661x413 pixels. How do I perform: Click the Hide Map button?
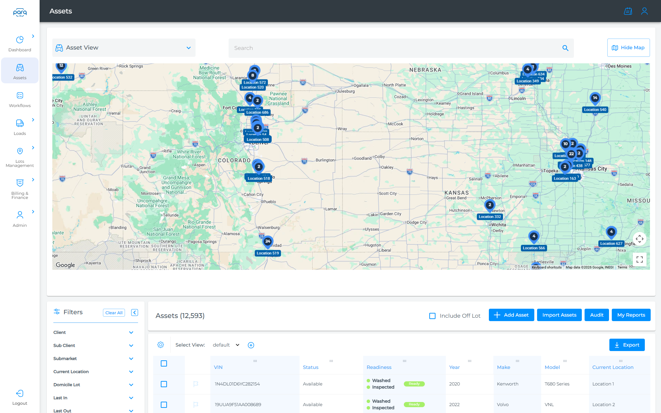[628, 48]
